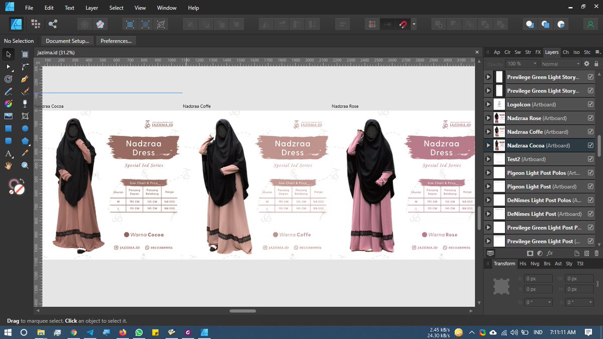The height and width of the screenshot is (339, 603).
Task: Expand the Nadzraa Coffe artboard layer
Action: coord(487,132)
